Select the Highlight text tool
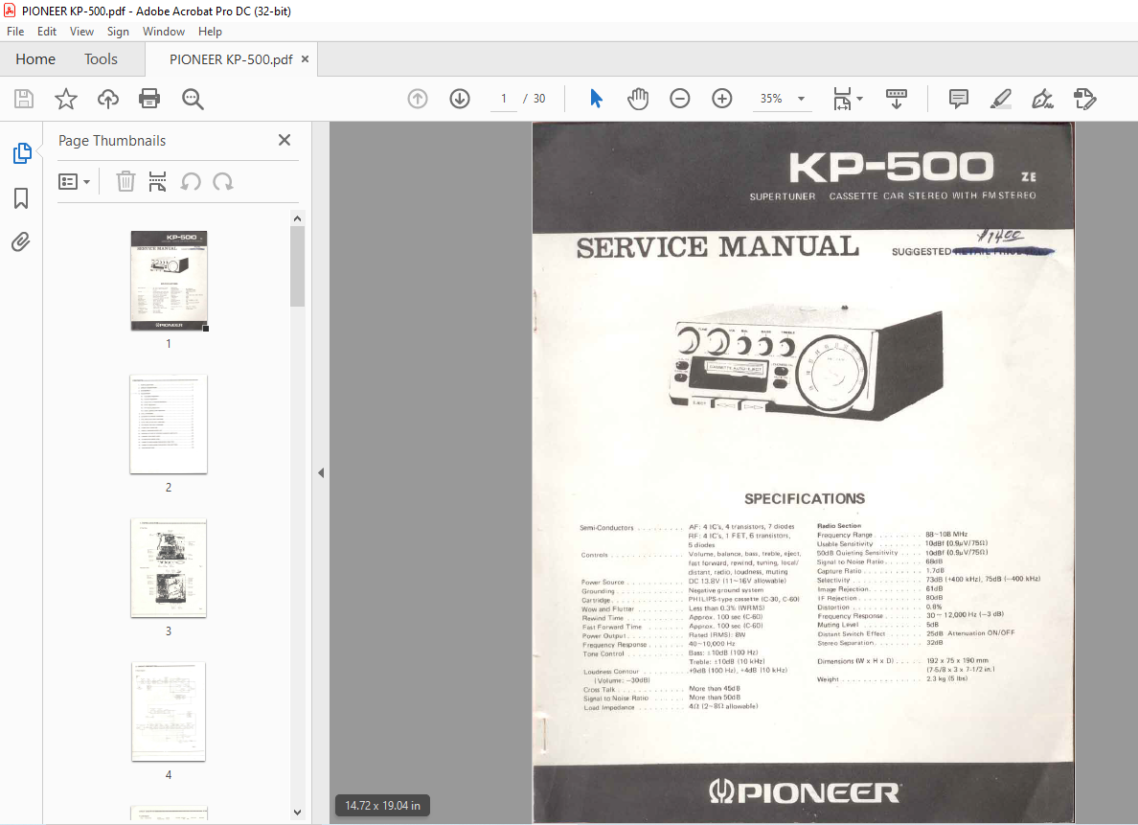 tap(1001, 99)
